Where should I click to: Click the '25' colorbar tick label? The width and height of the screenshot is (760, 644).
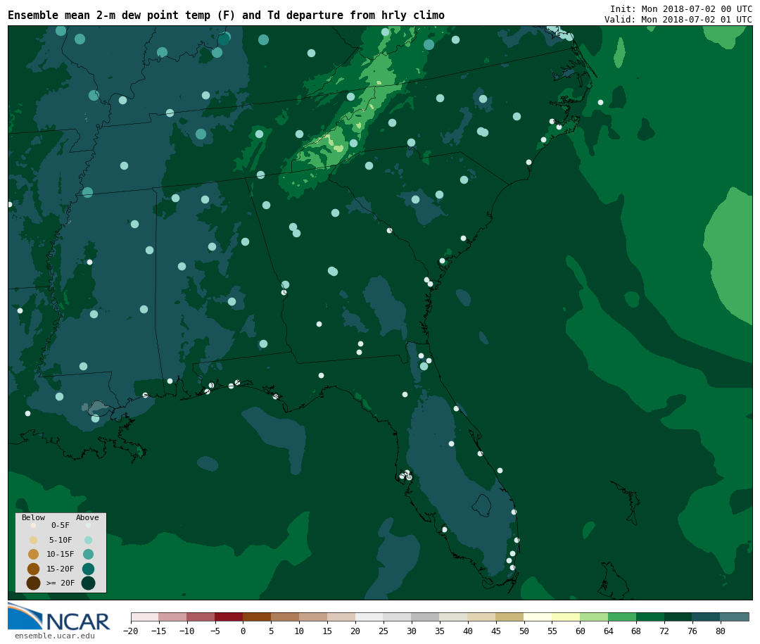pyautogui.click(x=384, y=631)
